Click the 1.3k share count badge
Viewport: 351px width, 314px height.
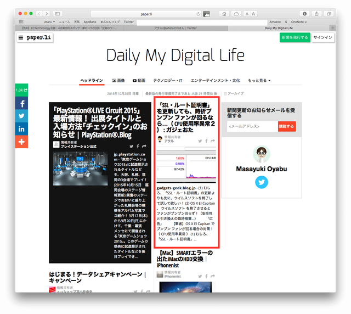coord(21,90)
